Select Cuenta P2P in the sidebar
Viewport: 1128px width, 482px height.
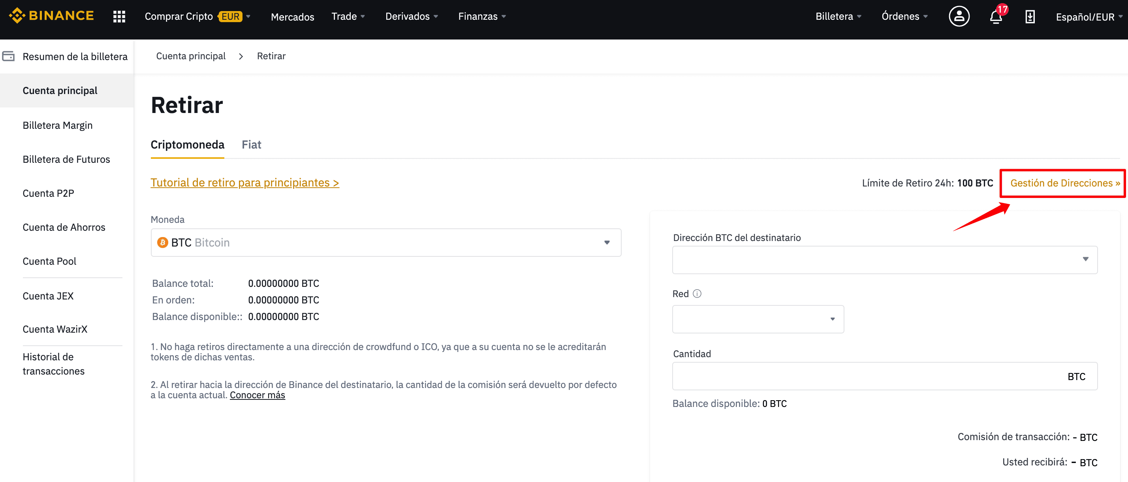[48, 193]
